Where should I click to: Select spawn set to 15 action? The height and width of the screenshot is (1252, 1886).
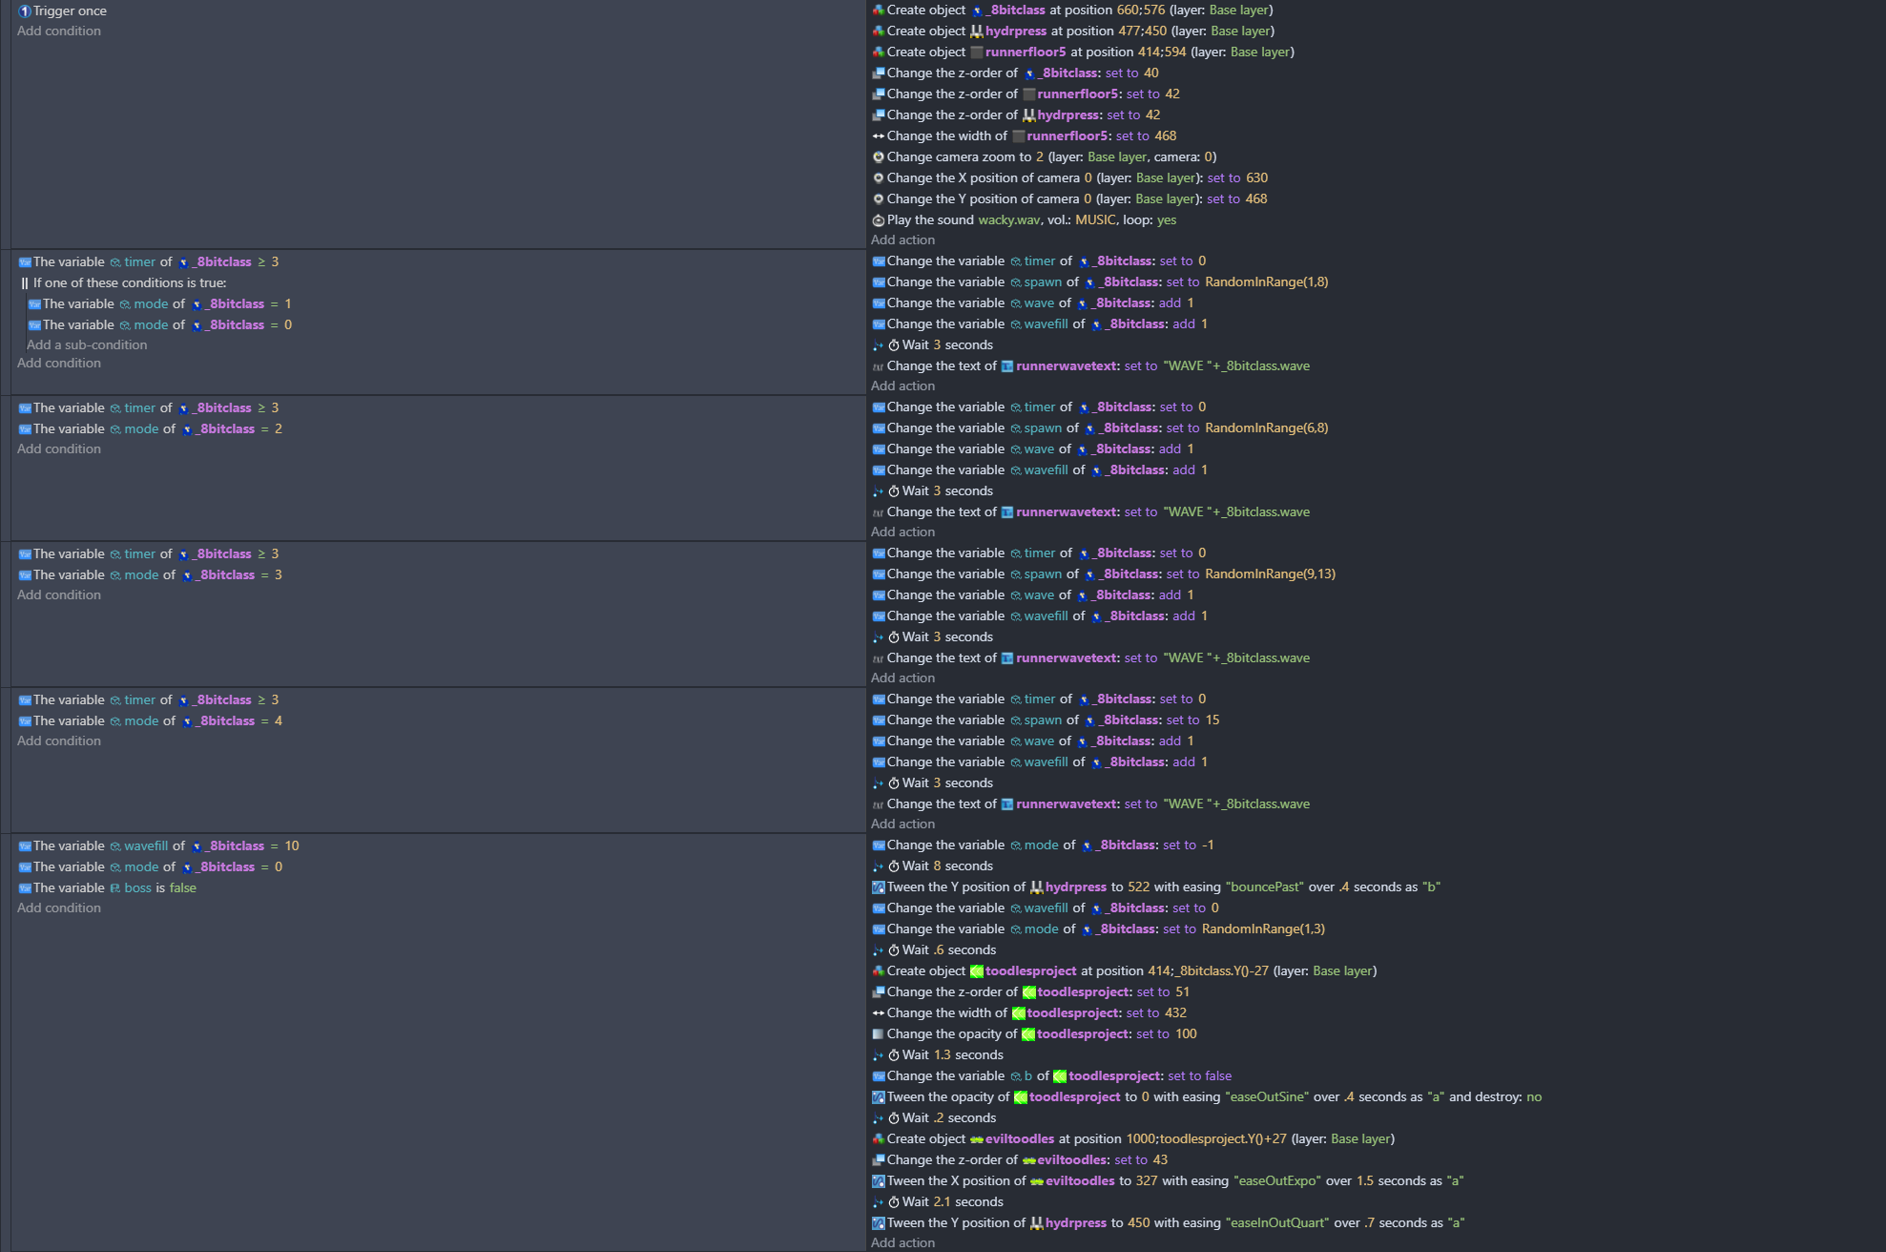tap(1046, 720)
